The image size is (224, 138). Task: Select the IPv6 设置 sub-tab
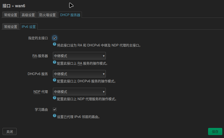coord(29,27)
